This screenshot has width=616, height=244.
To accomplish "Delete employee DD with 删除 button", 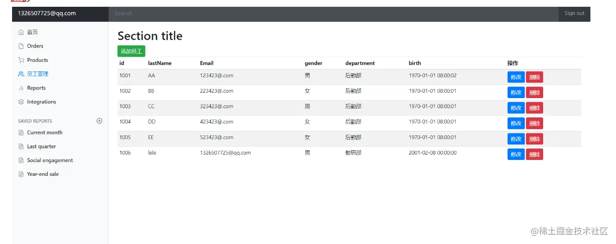I will click(534, 124).
